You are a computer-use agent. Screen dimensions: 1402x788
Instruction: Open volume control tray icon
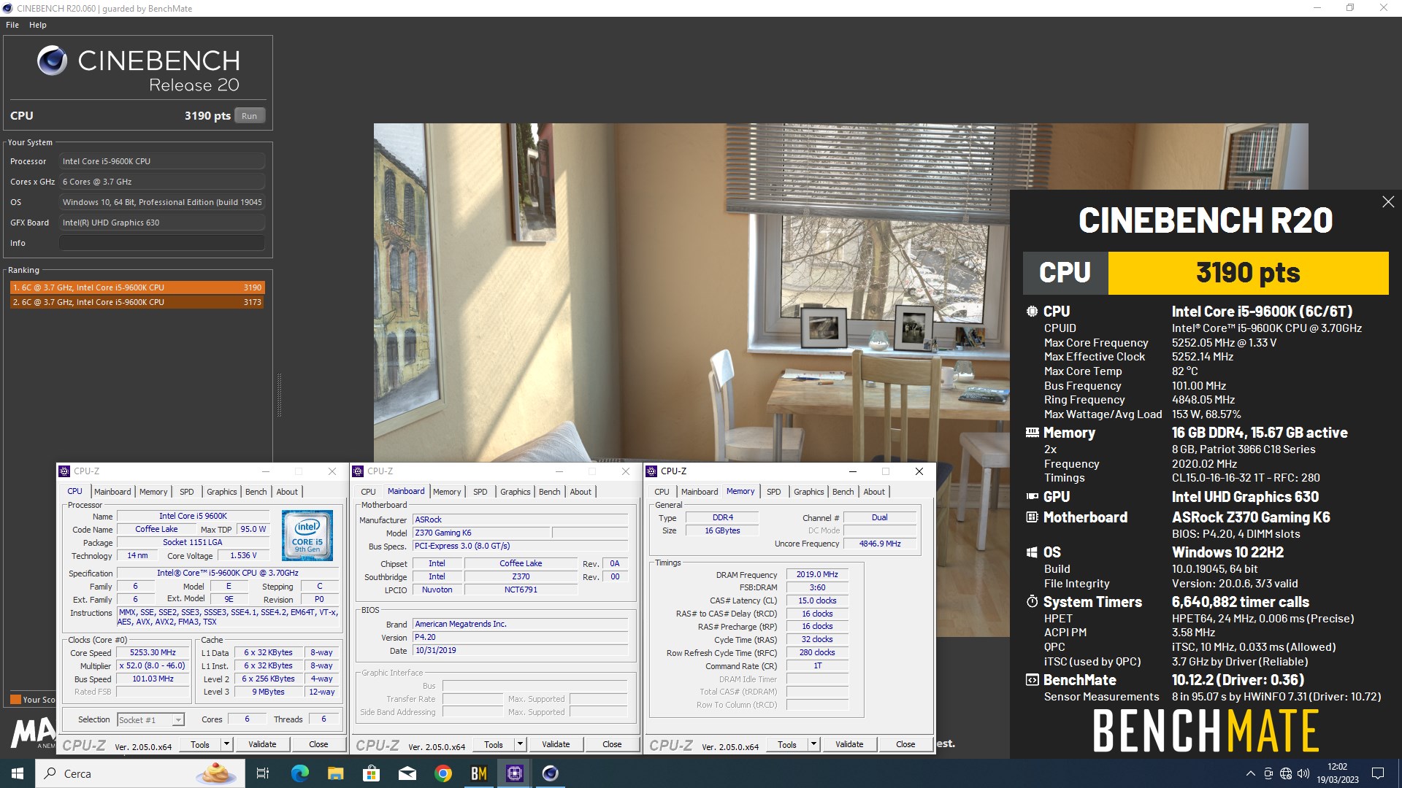[1303, 773]
